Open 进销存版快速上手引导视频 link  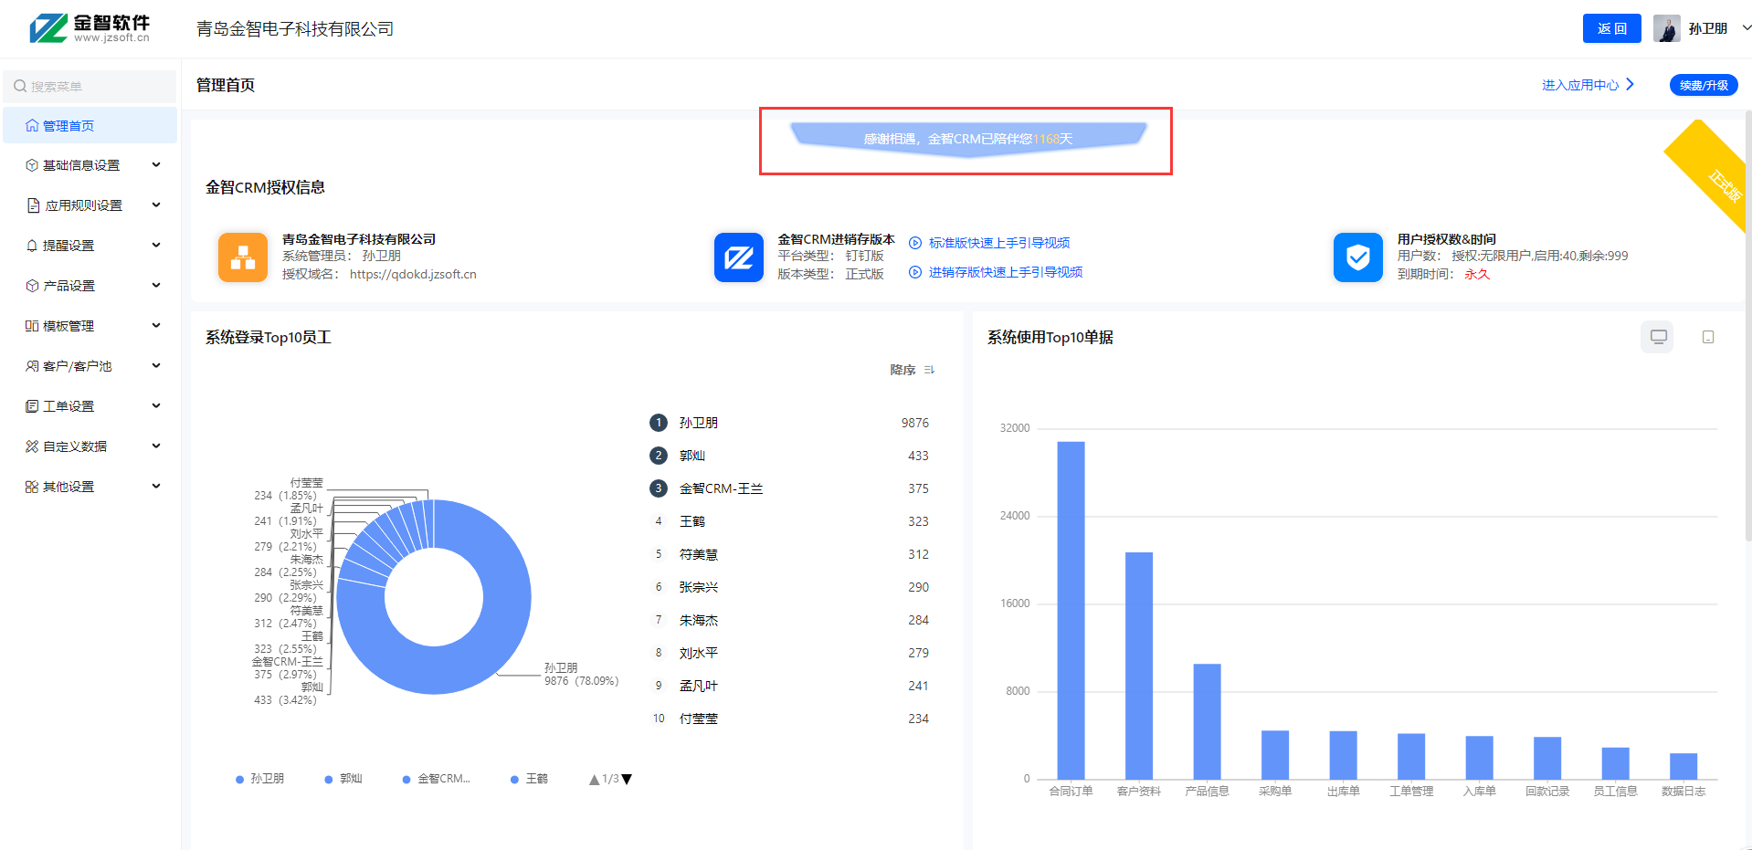pyautogui.click(x=1006, y=272)
